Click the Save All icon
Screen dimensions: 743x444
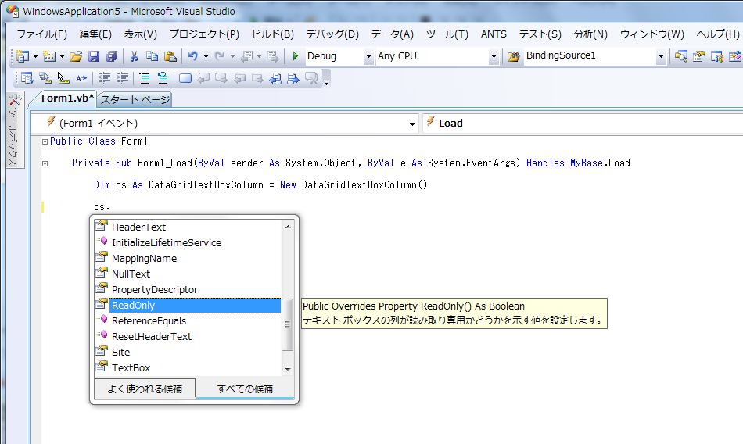point(112,56)
